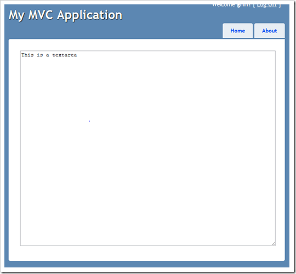Screen dimensions: 296x274
Task: Open the Home tab
Action: pyautogui.click(x=237, y=31)
